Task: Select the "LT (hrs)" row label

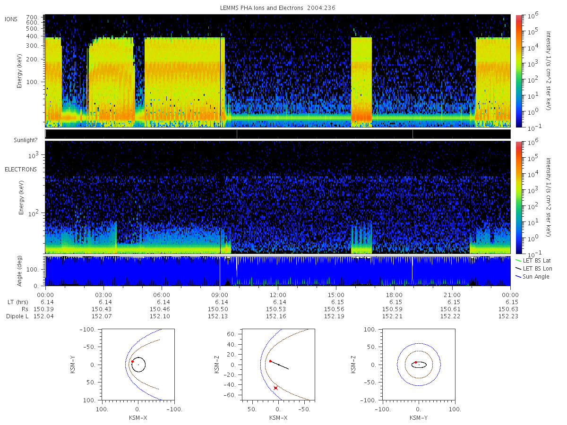Action: 18,302
